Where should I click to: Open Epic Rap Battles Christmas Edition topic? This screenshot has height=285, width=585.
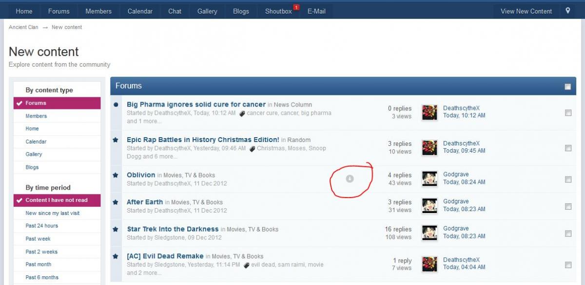pyautogui.click(x=203, y=140)
